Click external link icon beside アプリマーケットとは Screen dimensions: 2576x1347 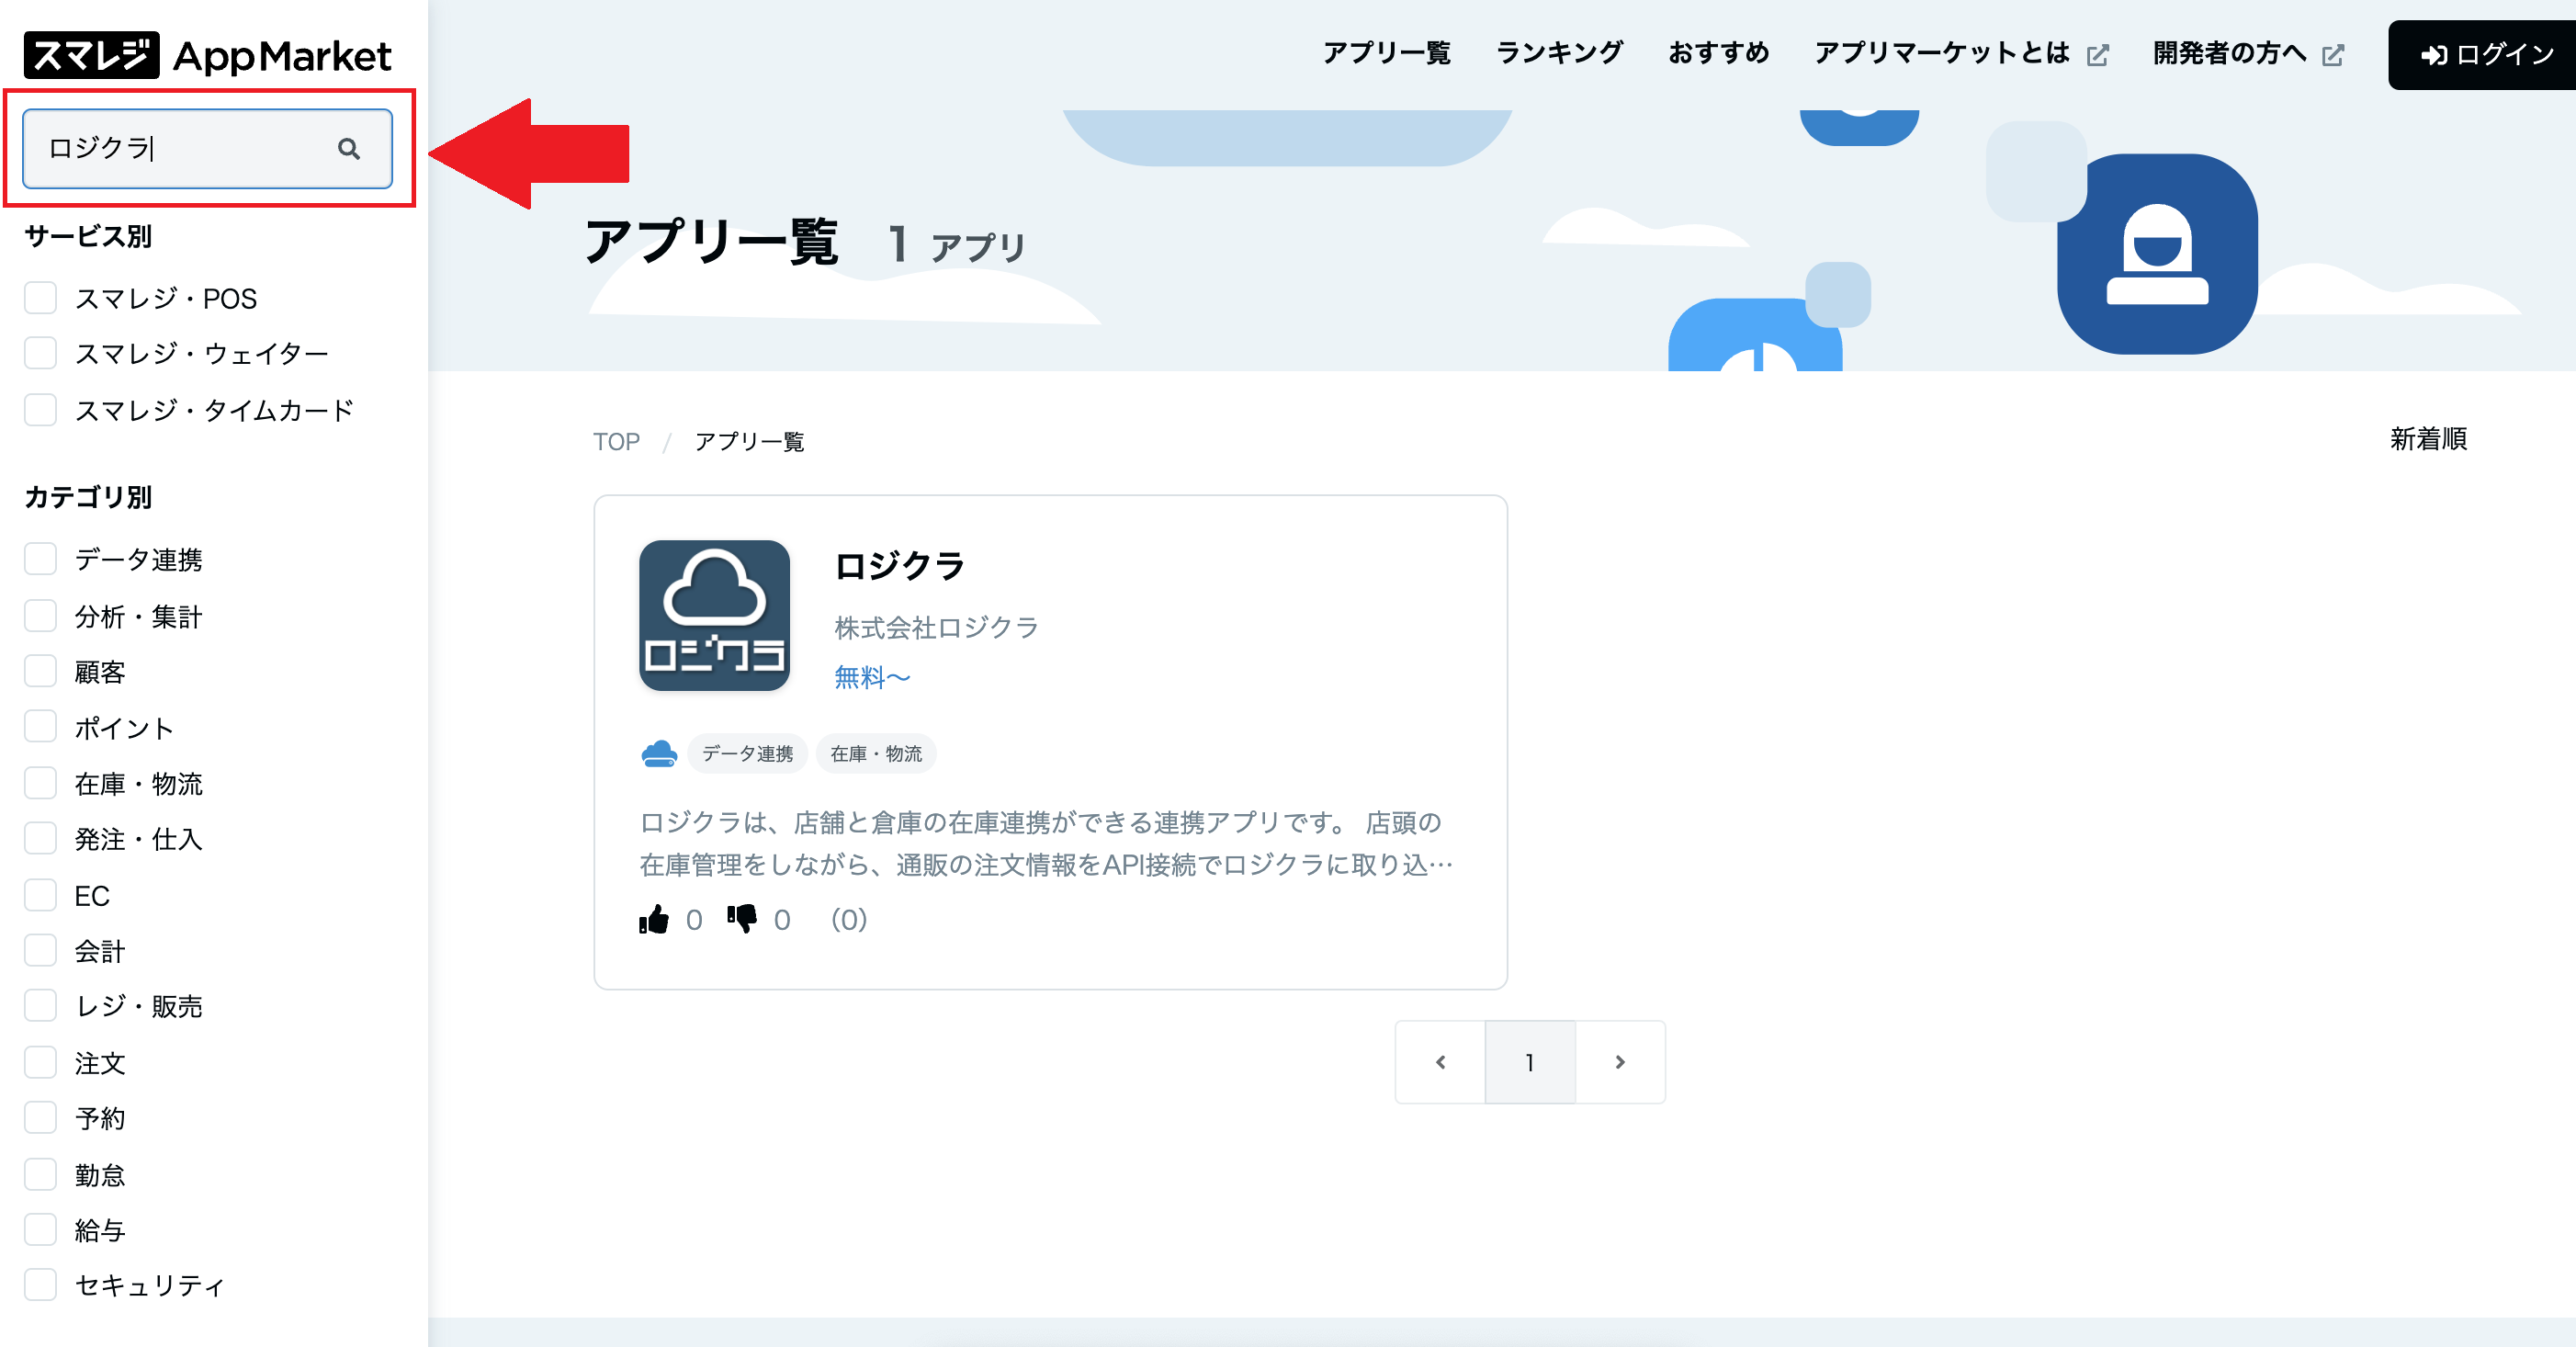2098,55
